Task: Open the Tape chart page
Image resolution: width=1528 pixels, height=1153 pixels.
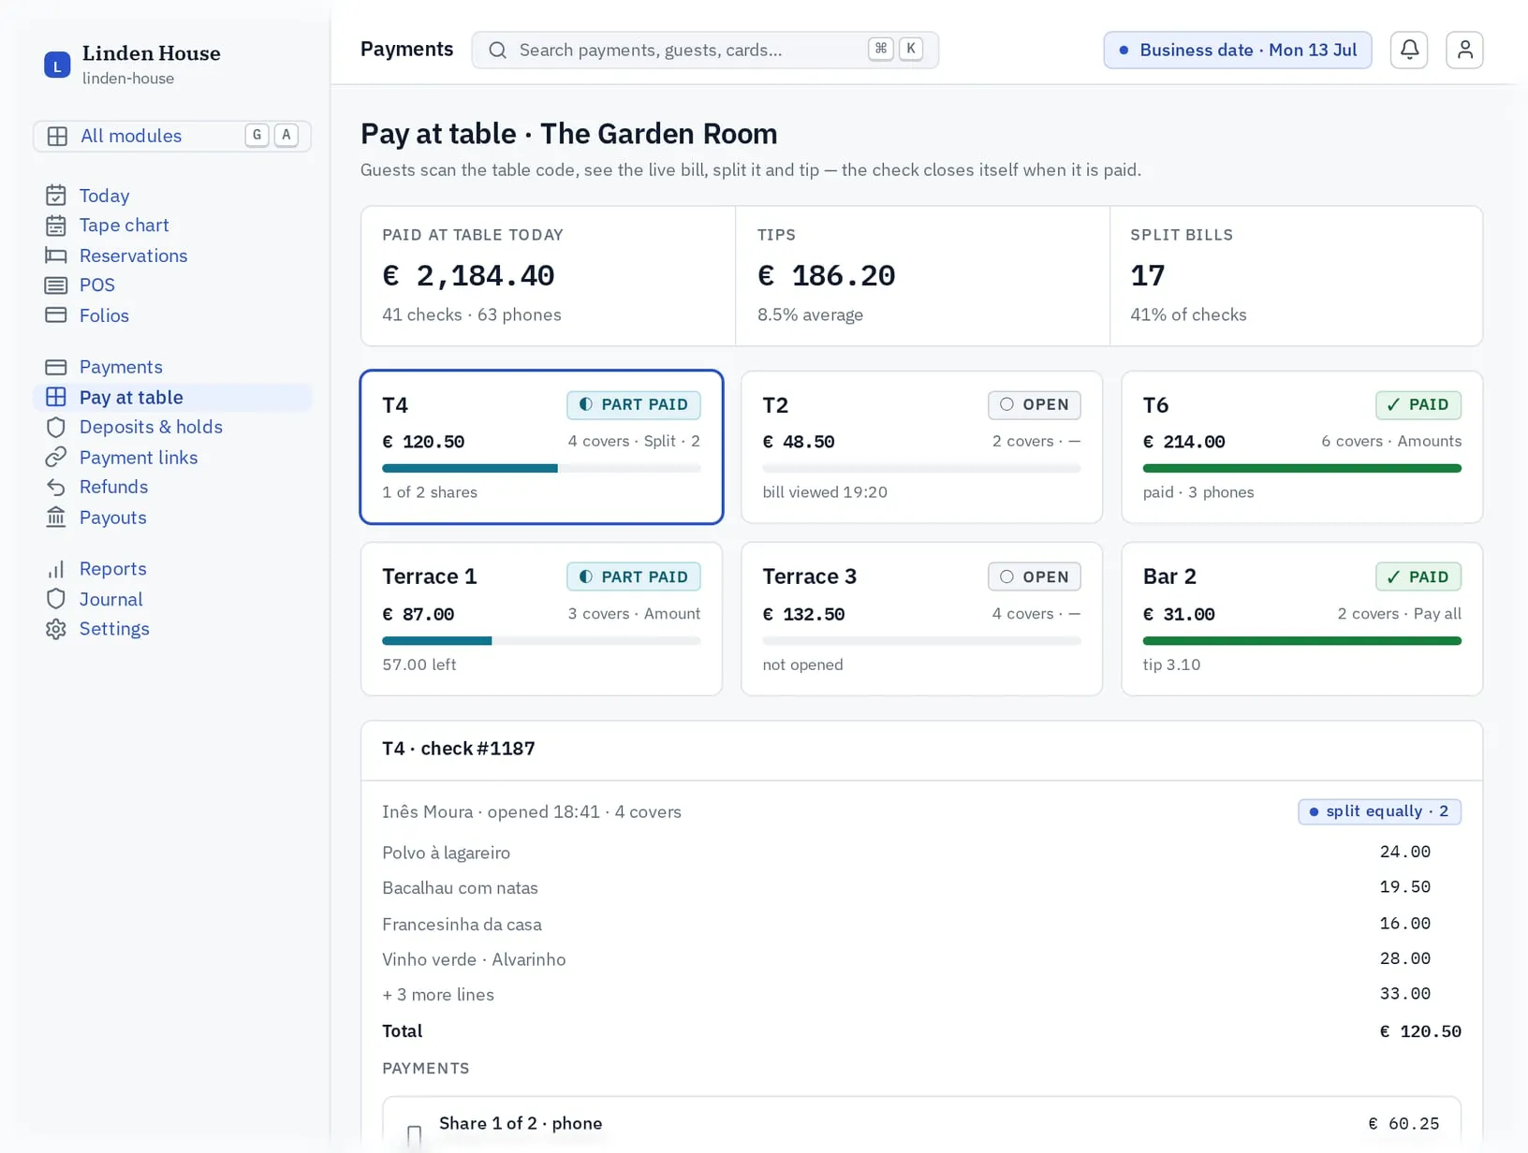Action: (x=172, y=226)
